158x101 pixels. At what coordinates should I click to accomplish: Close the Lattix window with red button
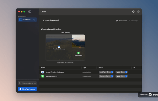(19, 12)
